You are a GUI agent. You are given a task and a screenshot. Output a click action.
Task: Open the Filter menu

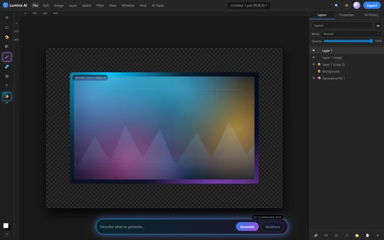coord(100,5)
